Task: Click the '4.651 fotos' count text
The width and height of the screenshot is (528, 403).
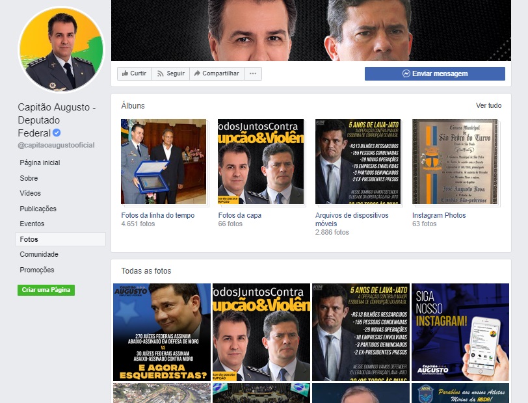Action: (138, 224)
